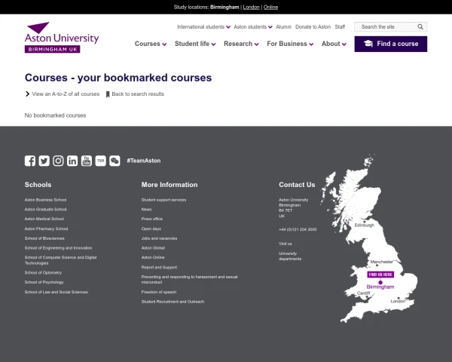
Task: Open Aston Medical School link
Action: pos(44,219)
